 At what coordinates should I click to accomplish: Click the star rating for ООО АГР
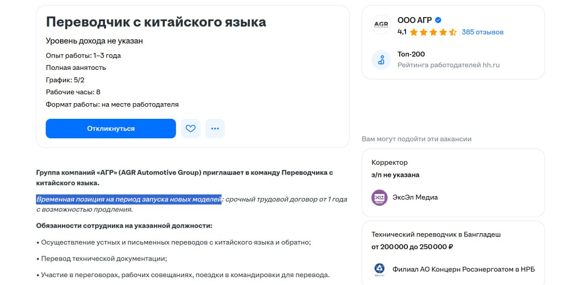(433, 32)
